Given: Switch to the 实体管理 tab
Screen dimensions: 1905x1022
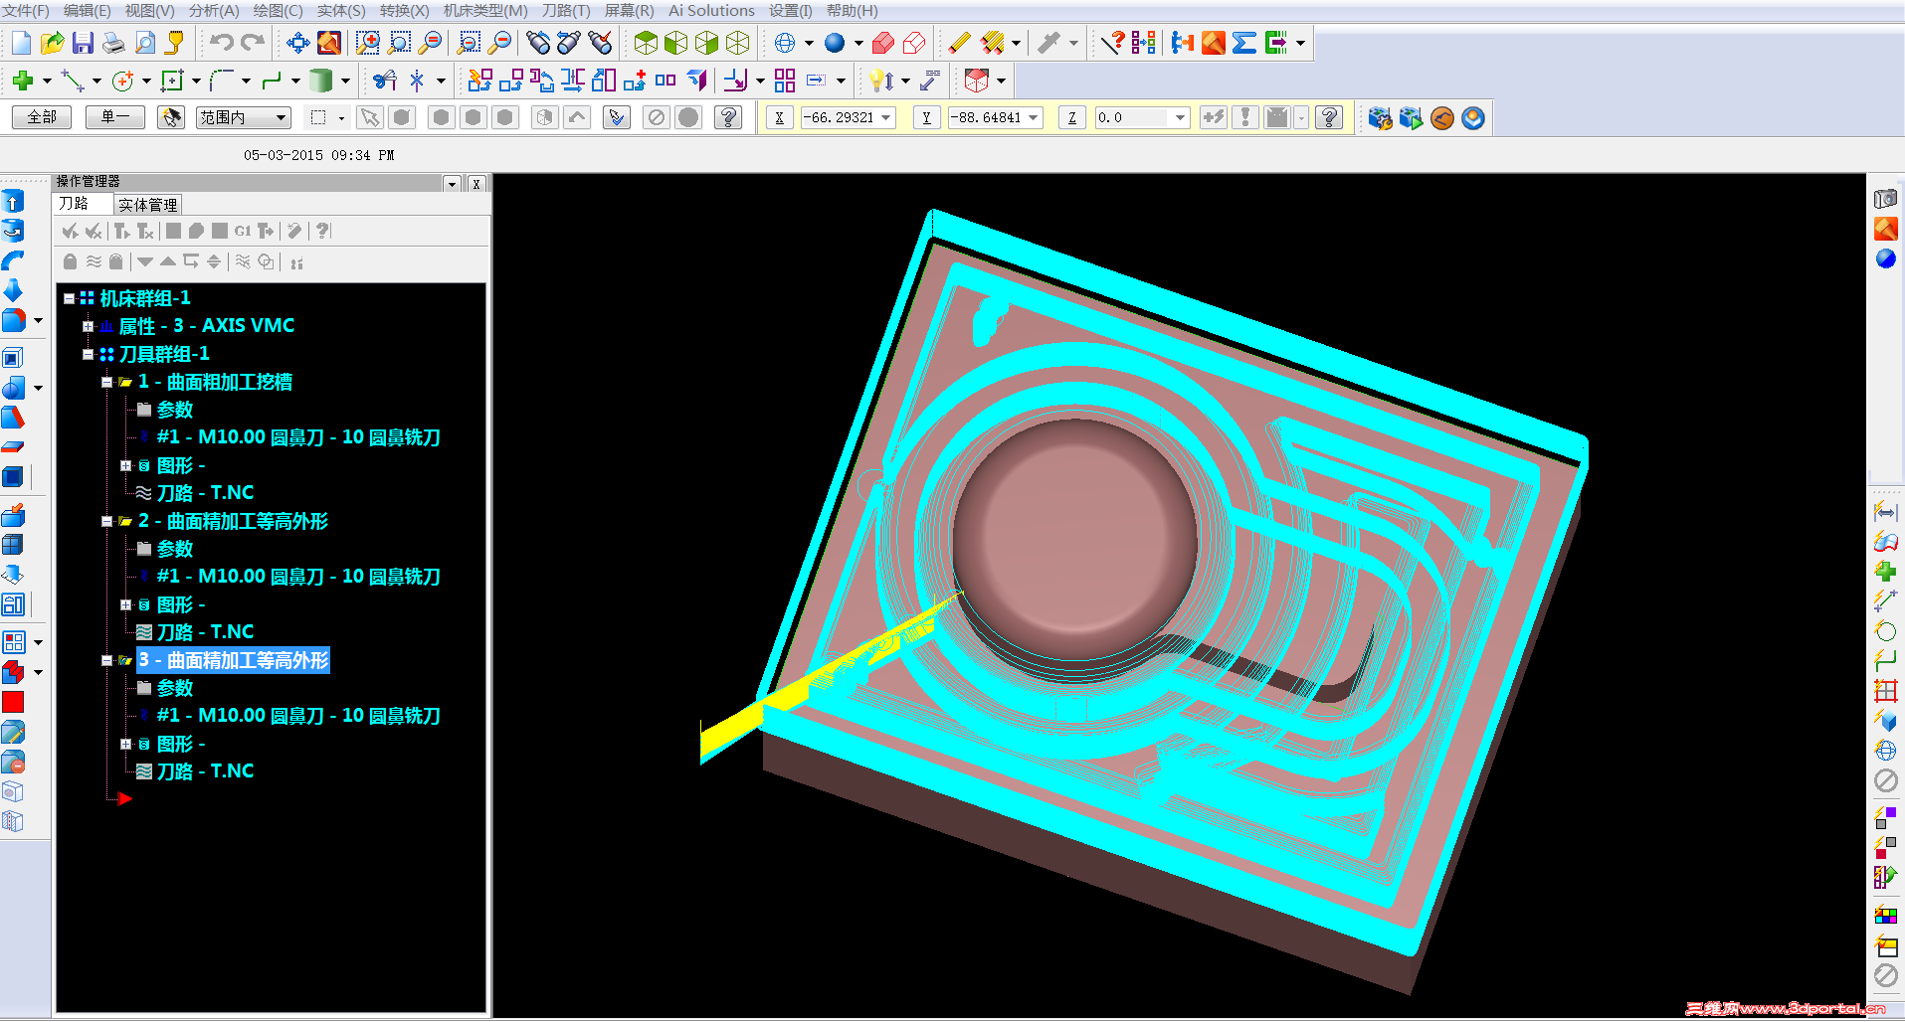Looking at the screenshot, I should point(147,205).
